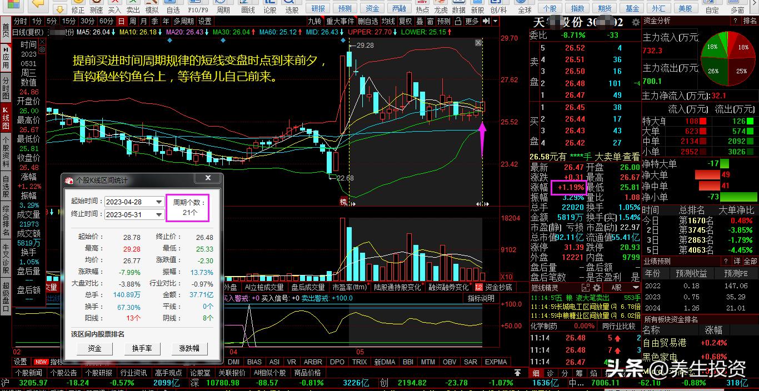This screenshot has height=391, width=759.
Task: Switch to the 60分 period tab
Action: coord(106,21)
